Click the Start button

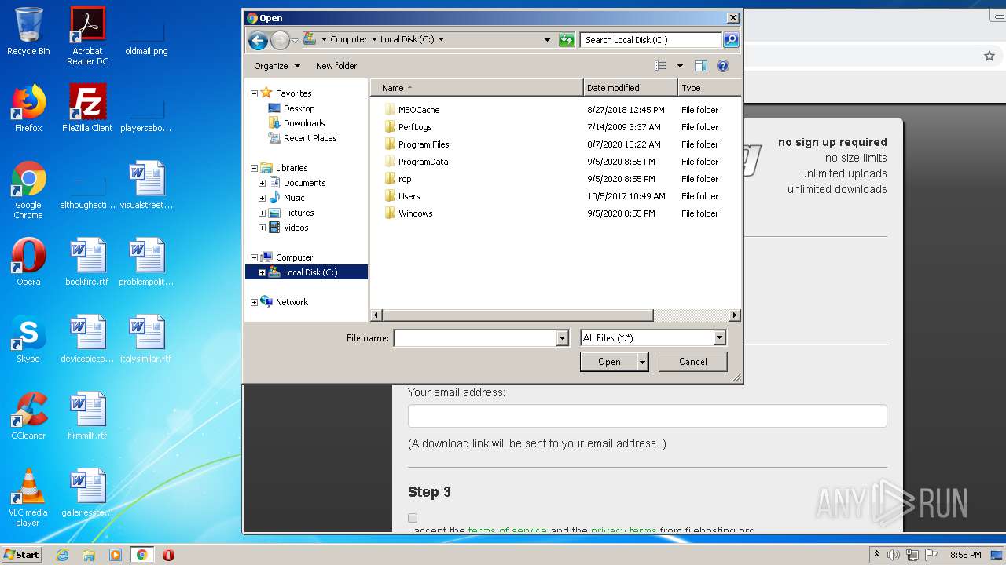coord(22,555)
